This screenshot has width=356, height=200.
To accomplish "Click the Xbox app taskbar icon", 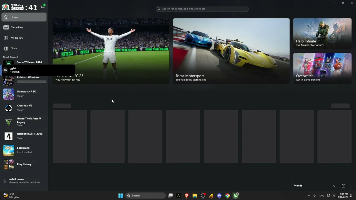I will click(x=236, y=196).
